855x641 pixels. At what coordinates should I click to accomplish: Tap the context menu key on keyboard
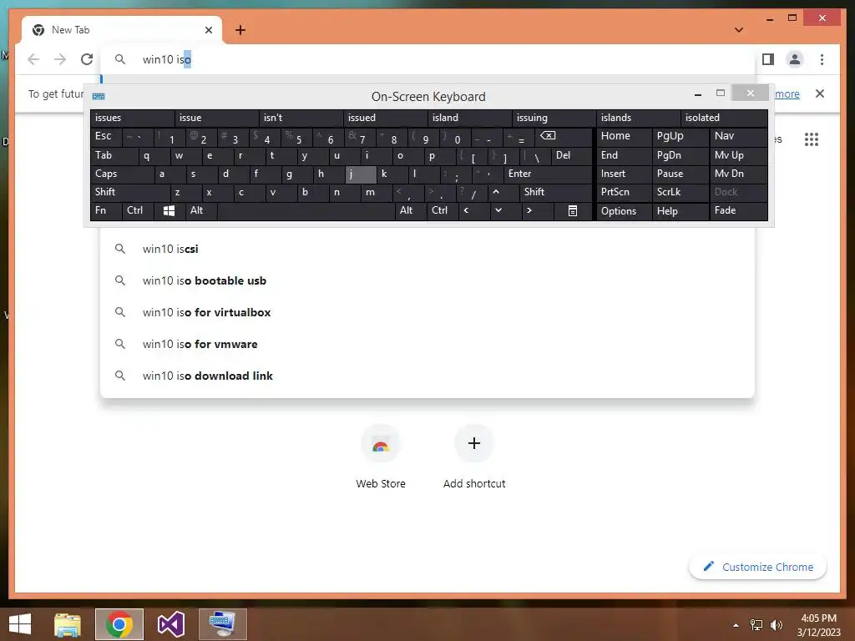pyautogui.click(x=573, y=211)
